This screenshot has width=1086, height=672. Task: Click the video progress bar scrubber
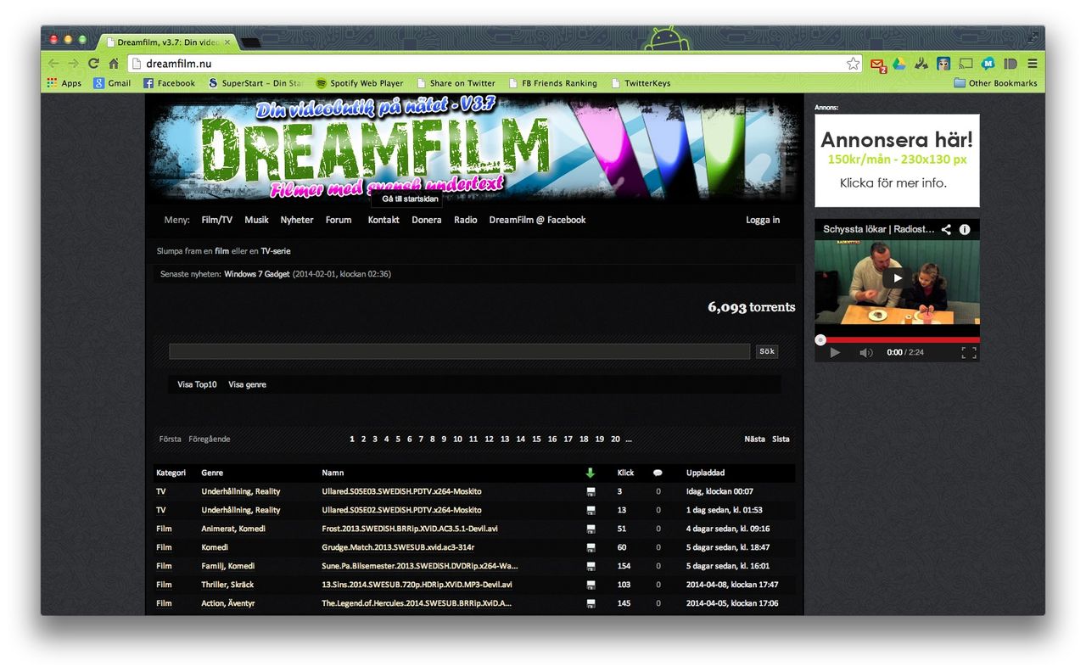coord(820,339)
